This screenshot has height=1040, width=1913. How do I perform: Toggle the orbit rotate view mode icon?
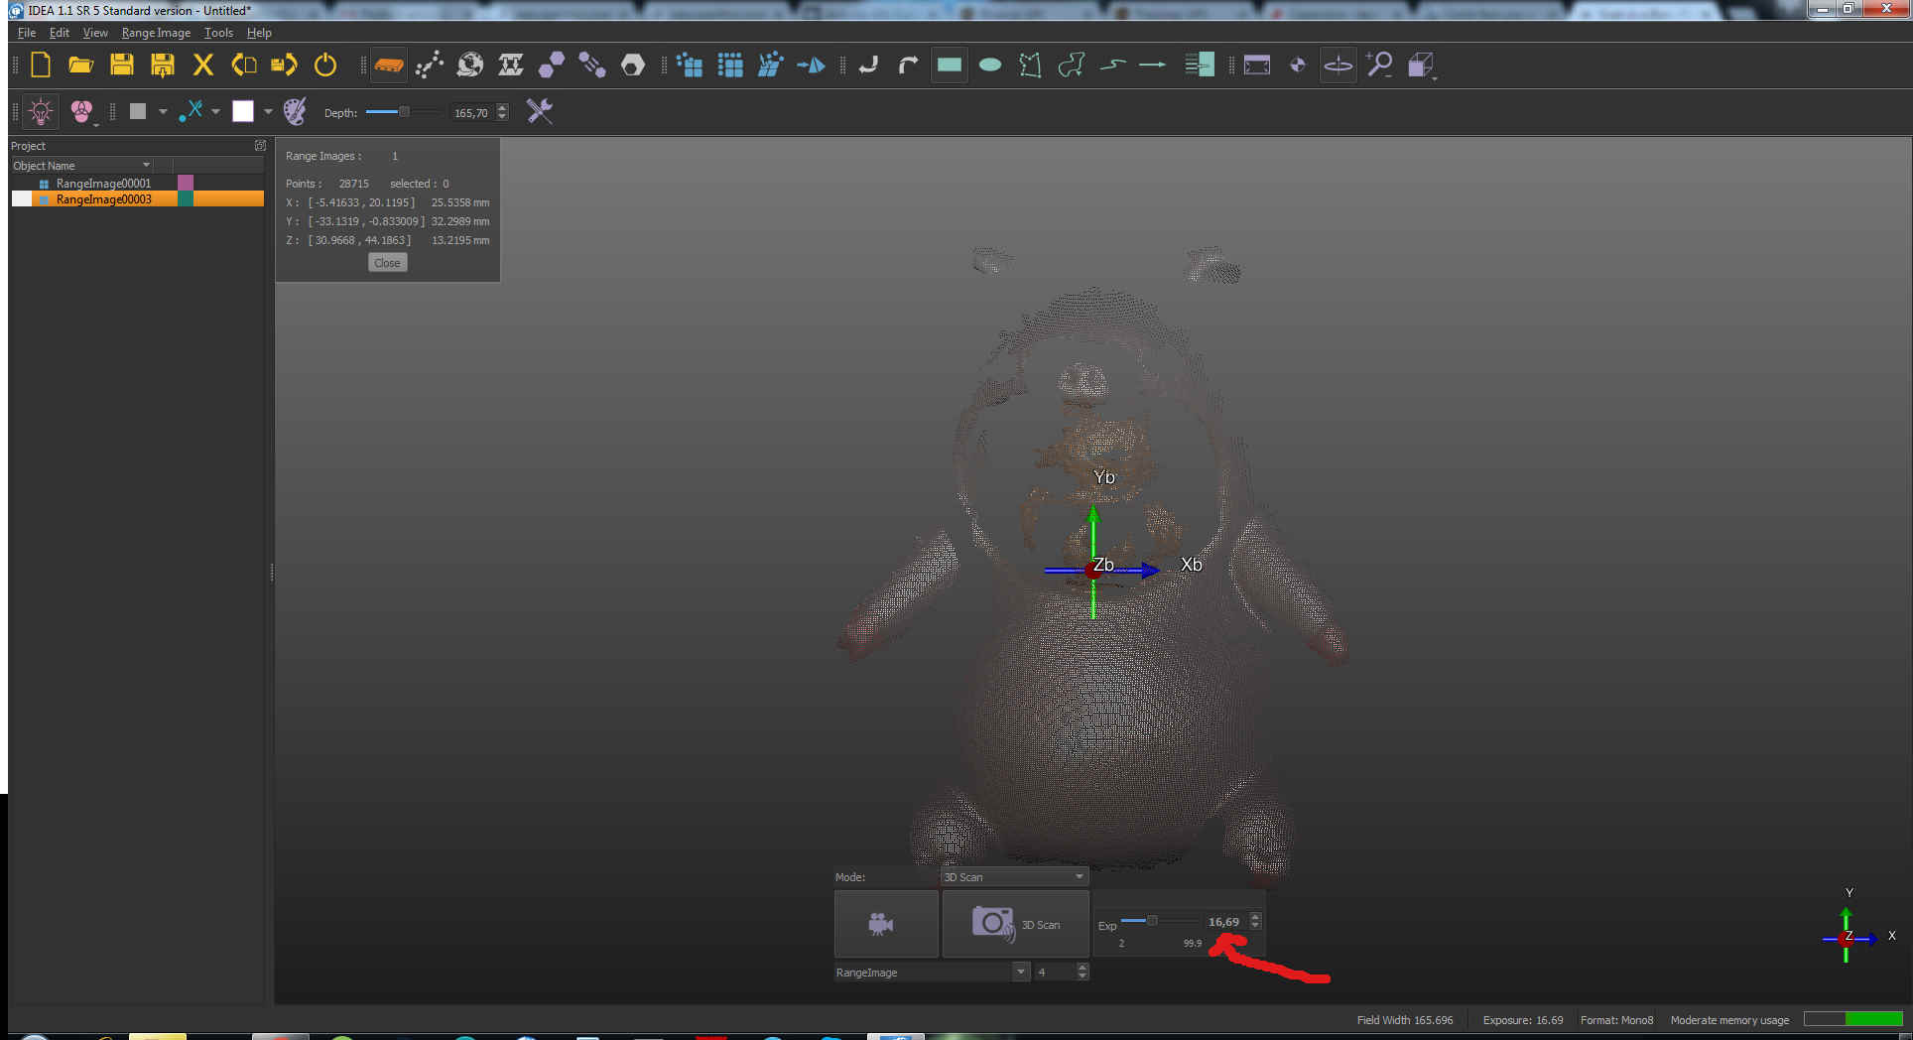pos(1338,65)
